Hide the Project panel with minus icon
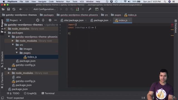The width and height of the screenshot is (178, 100). tap(55, 20)
